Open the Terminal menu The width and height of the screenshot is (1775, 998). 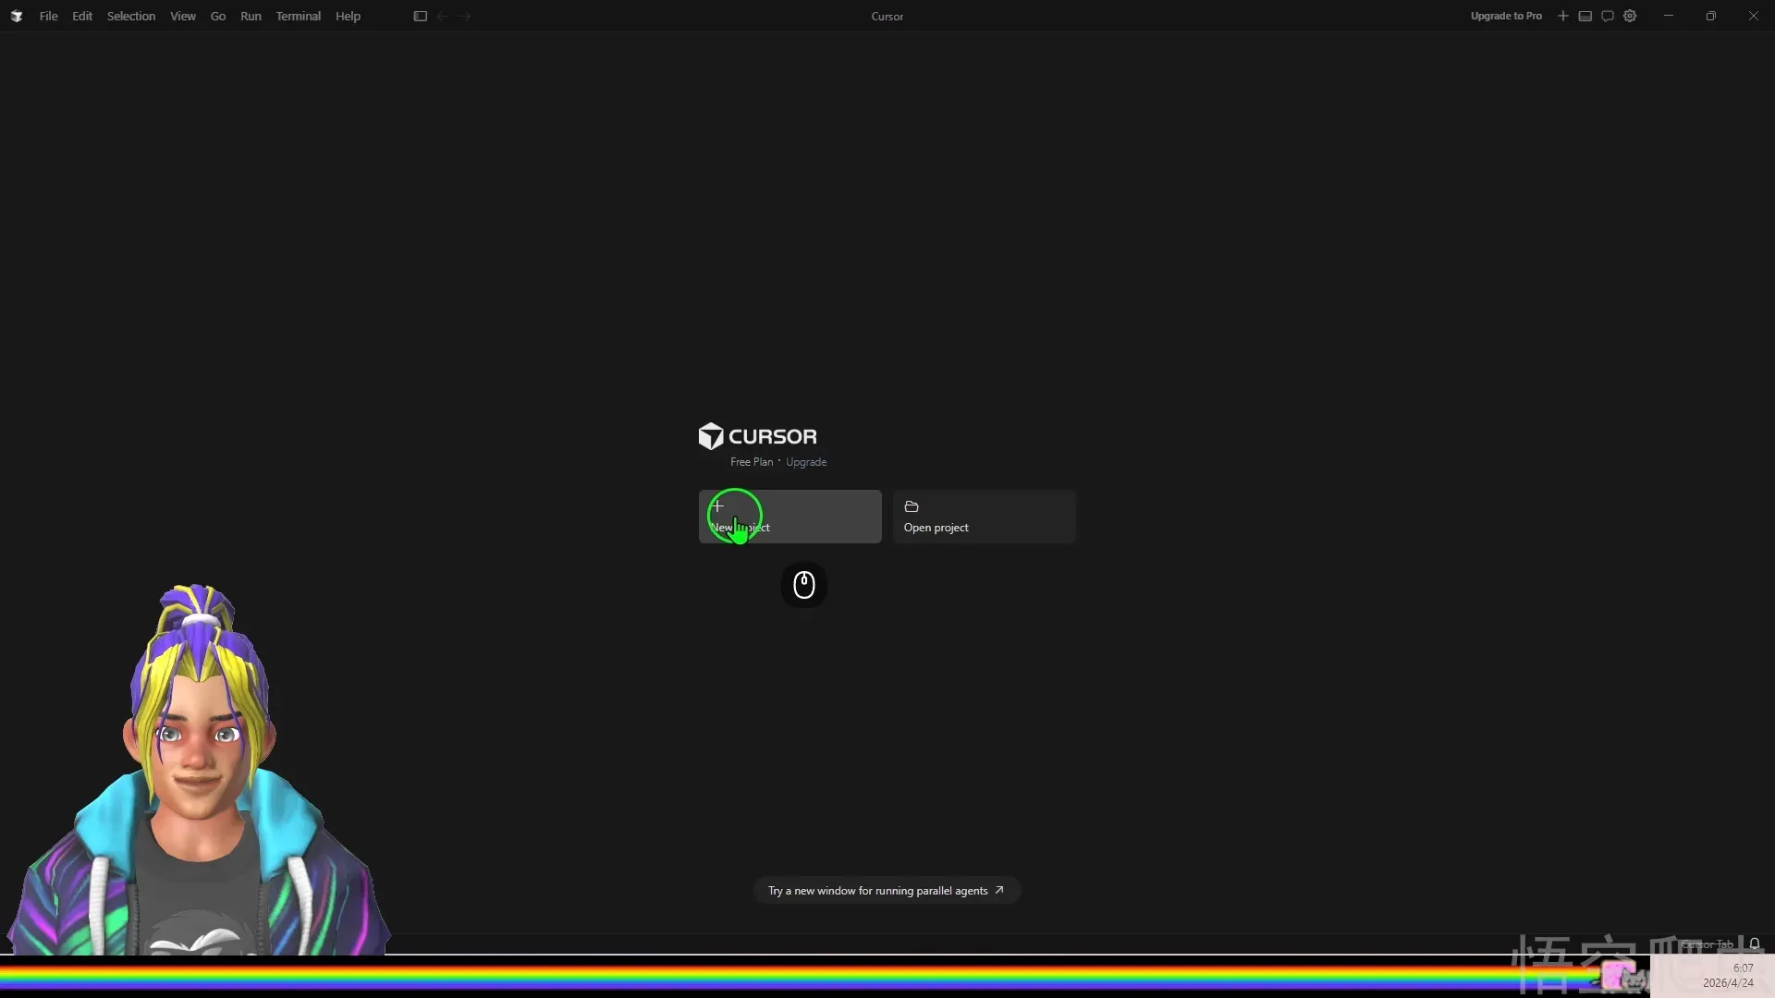(298, 16)
